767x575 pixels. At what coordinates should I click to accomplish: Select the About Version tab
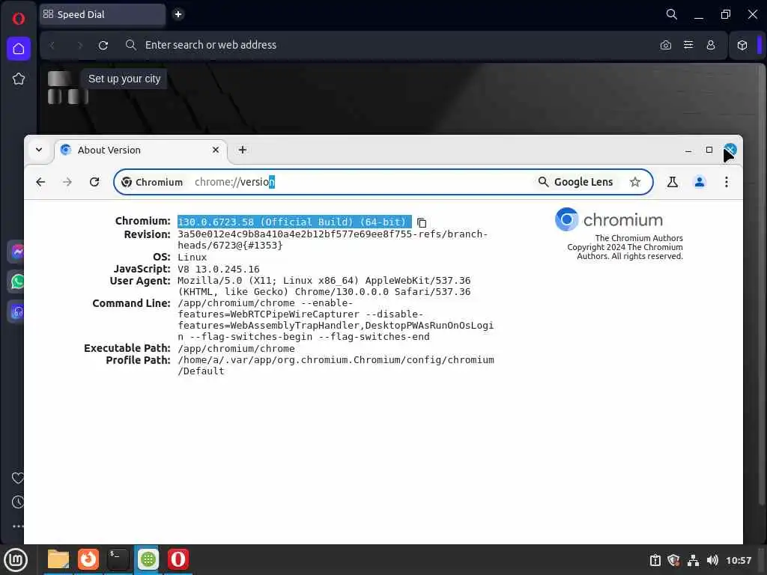141,150
